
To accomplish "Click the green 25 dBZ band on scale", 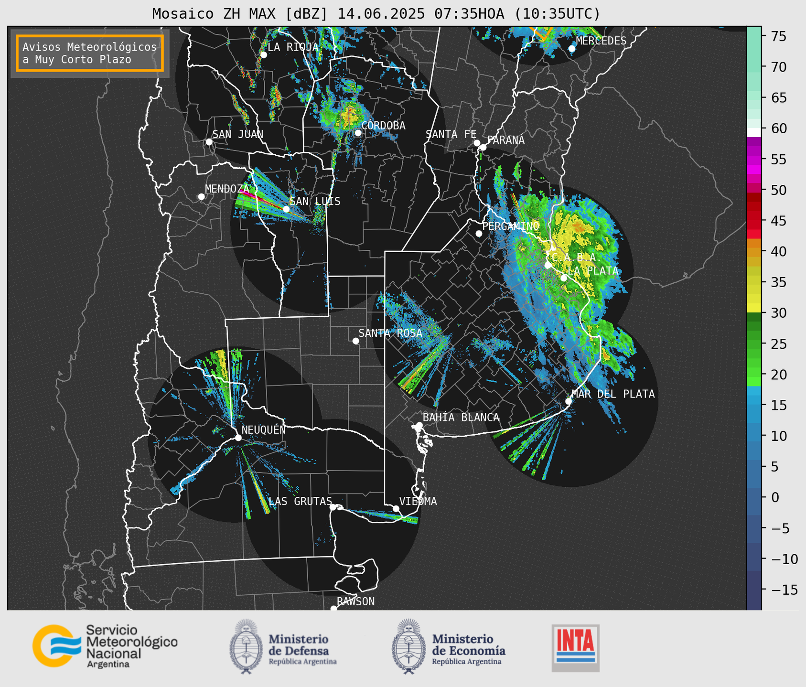I will pyautogui.click(x=754, y=343).
